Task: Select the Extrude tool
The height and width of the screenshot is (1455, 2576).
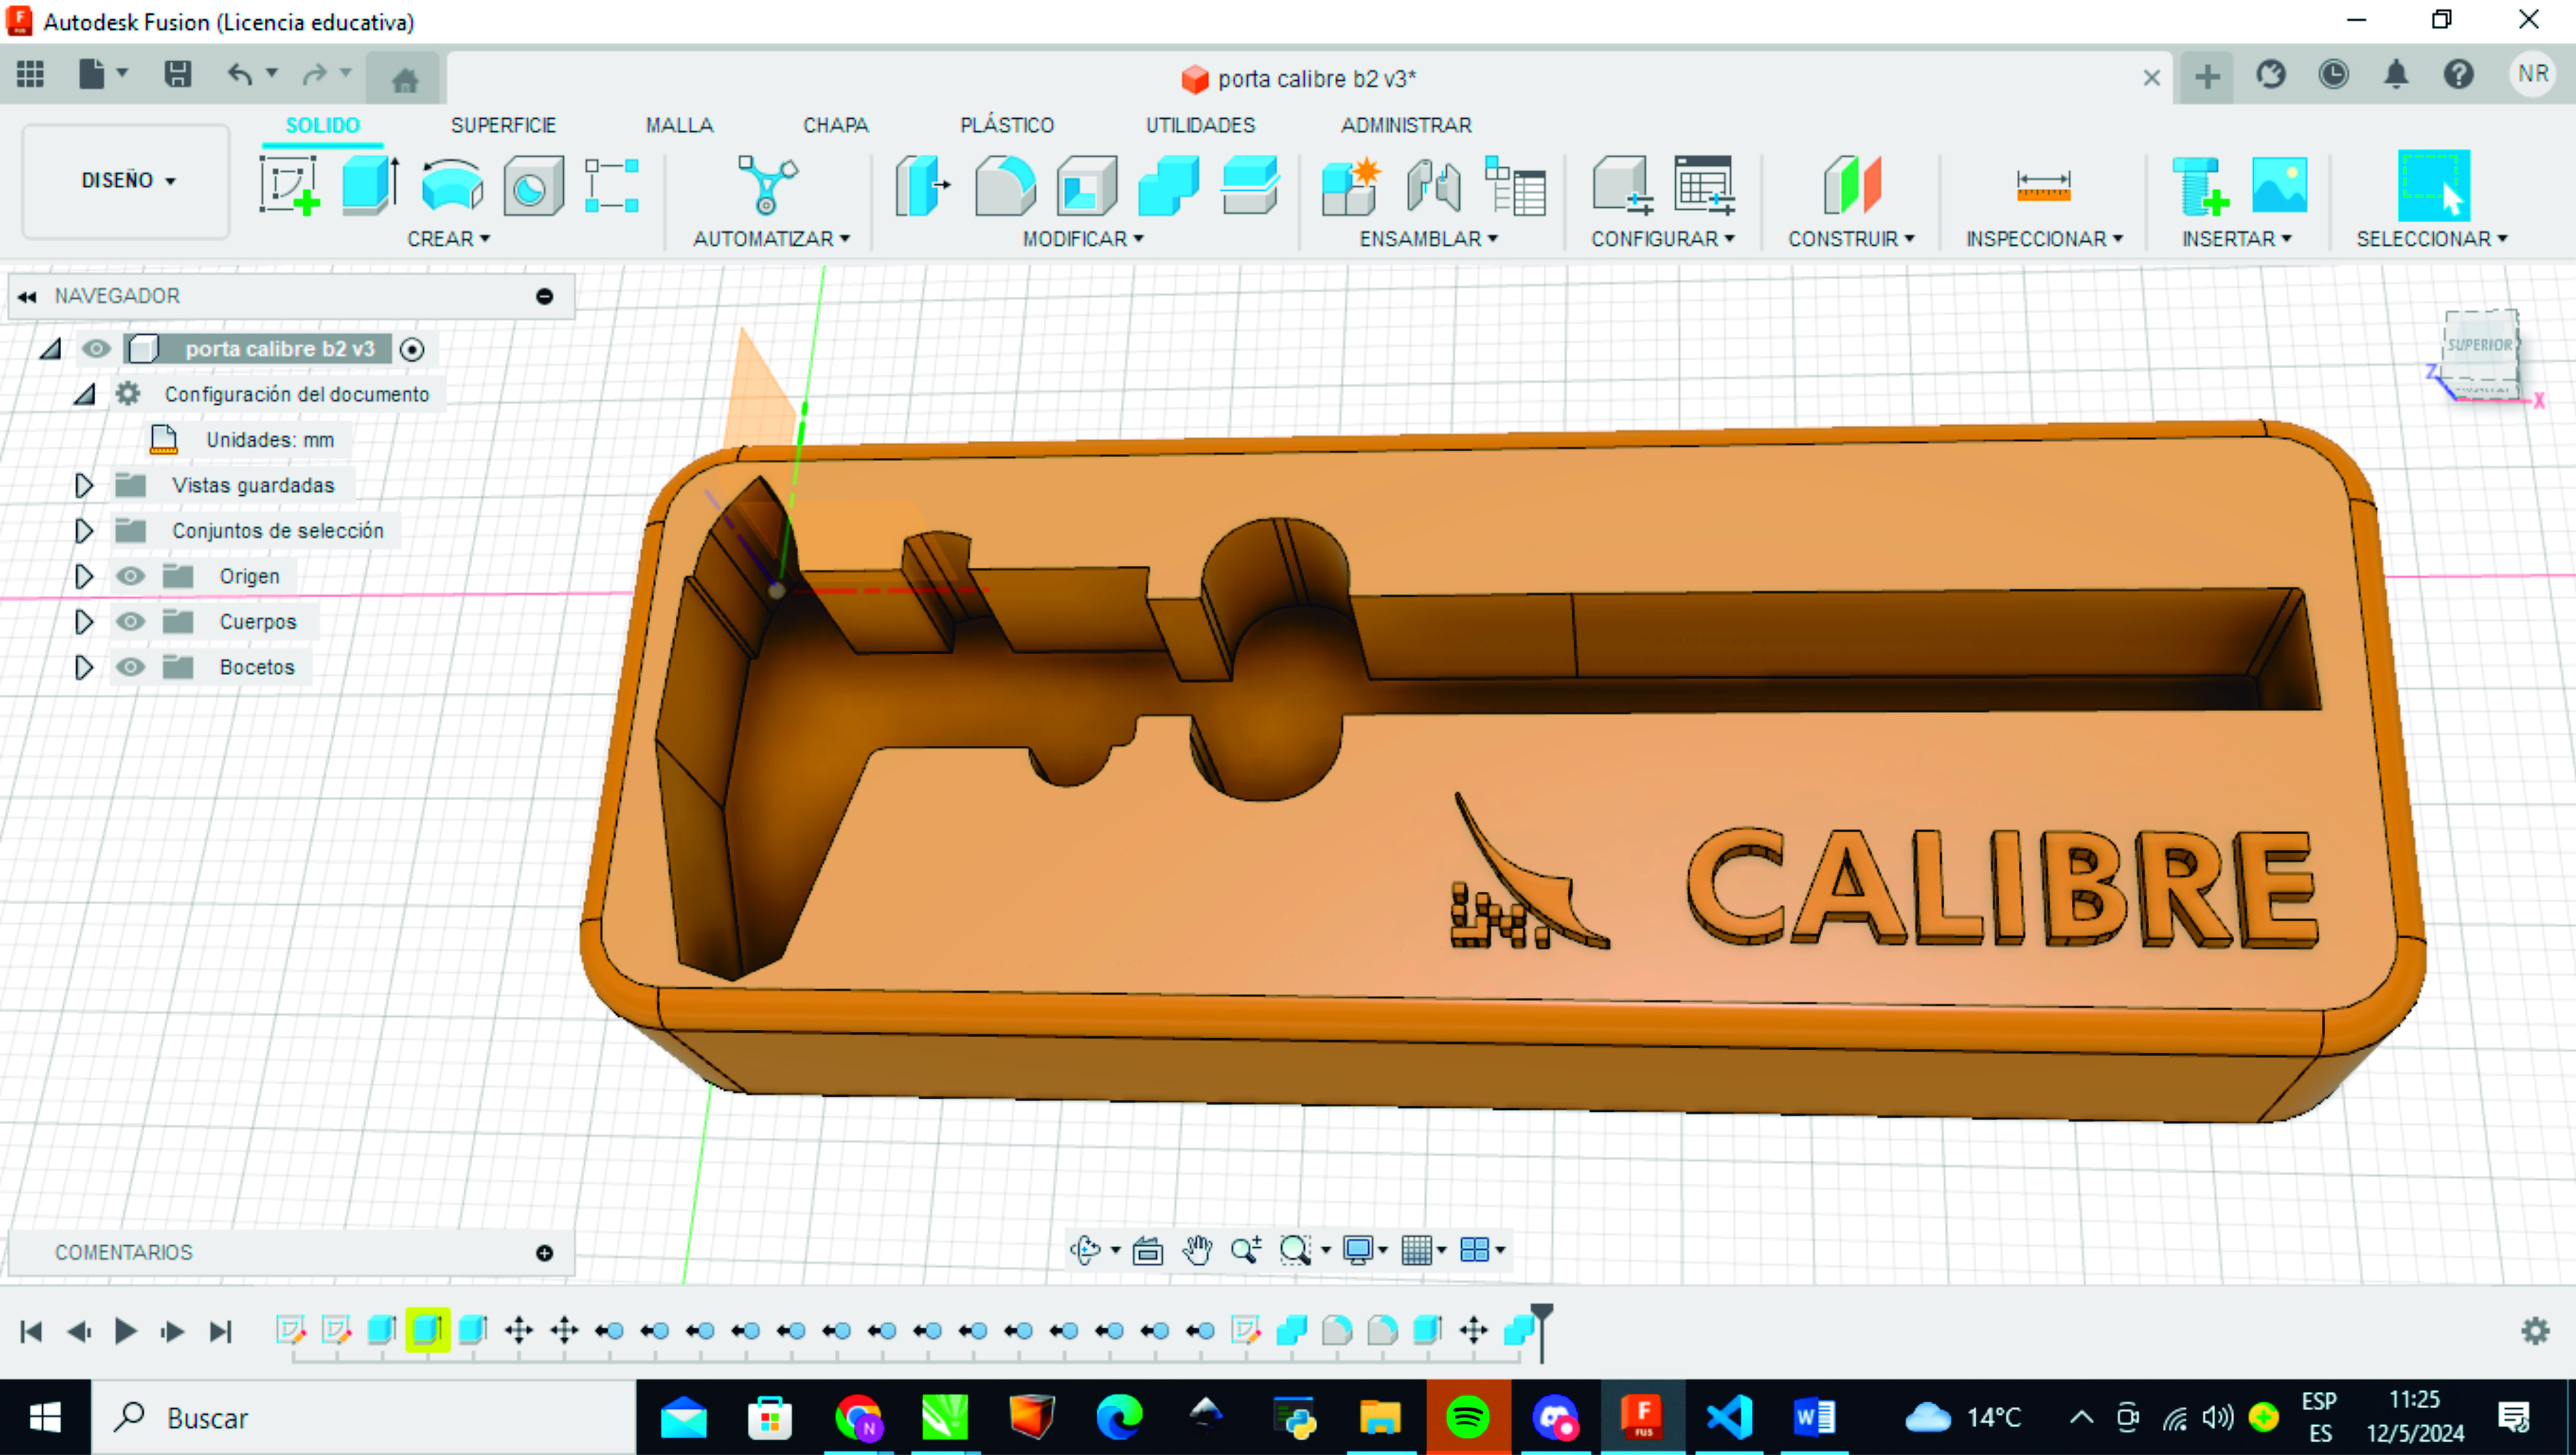Action: (371, 185)
